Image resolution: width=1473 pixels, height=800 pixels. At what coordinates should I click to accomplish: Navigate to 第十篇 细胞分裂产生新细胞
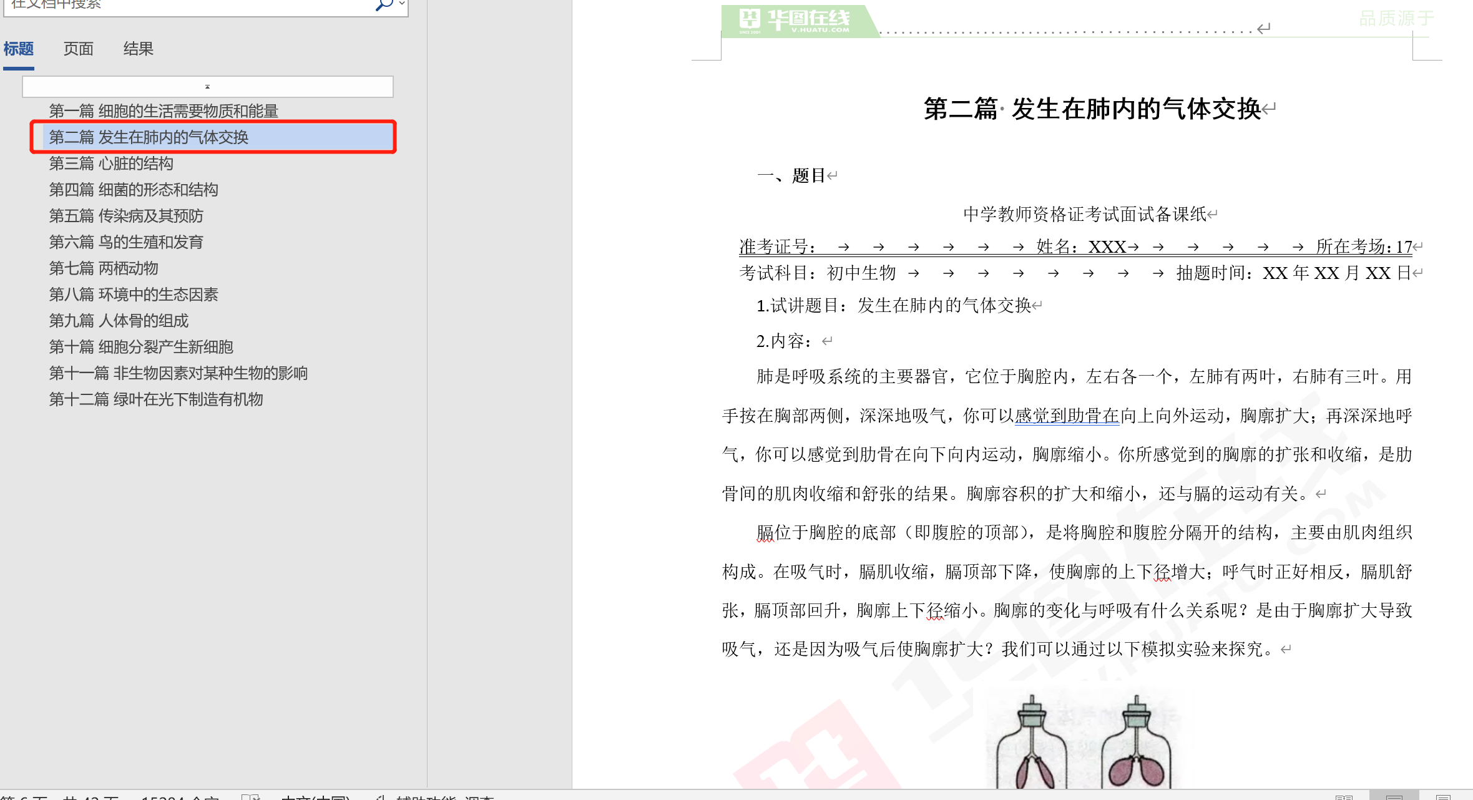pyautogui.click(x=141, y=347)
